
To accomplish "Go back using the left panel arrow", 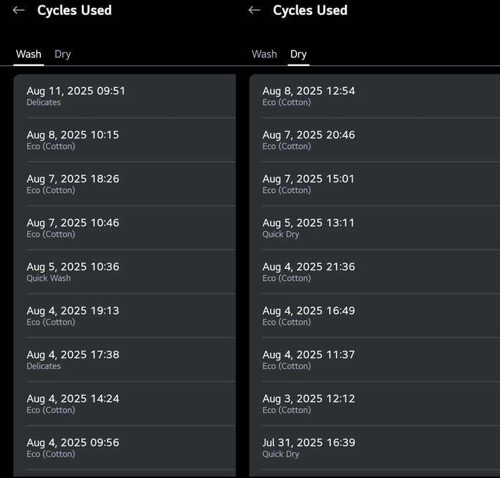I will 19,11.
